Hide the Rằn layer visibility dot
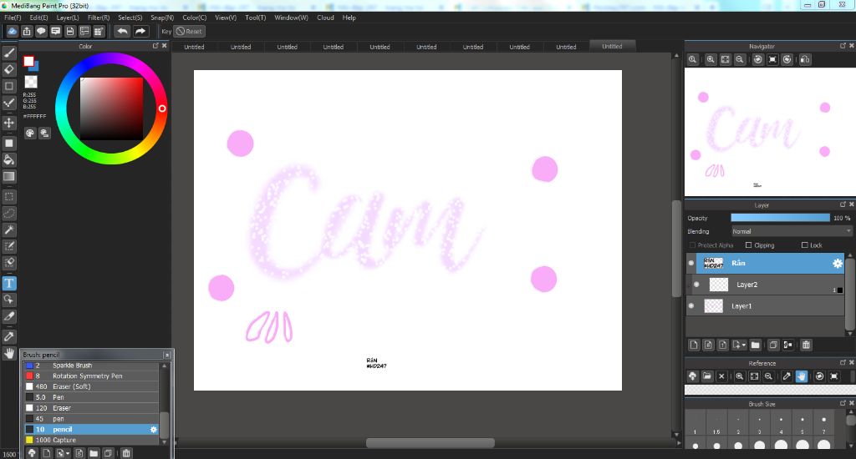This screenshot has width=856, height=459. point(691,263)
